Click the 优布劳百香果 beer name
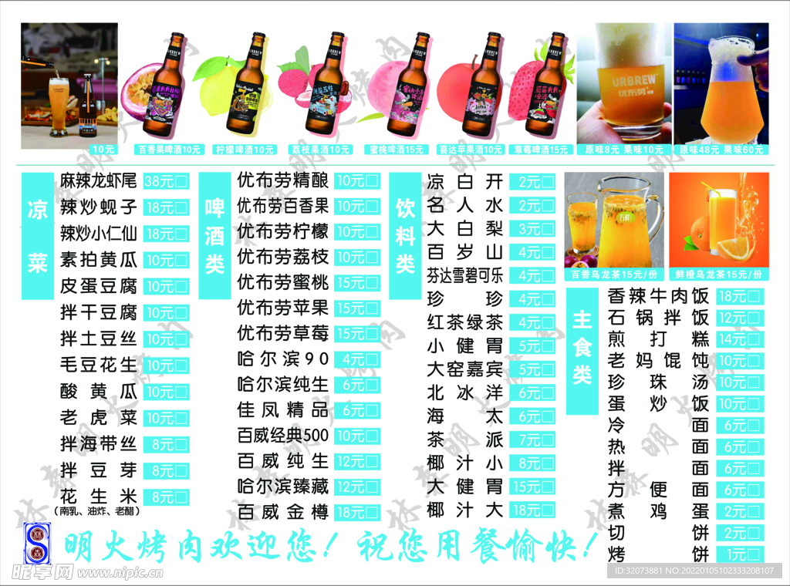This screenshot has width=790, height=586. 283,206
